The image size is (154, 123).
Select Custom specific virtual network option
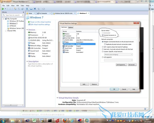[x=103, y=52]
